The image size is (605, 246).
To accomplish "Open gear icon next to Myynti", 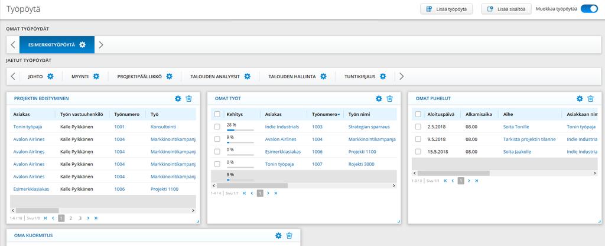I will (96, 77).
